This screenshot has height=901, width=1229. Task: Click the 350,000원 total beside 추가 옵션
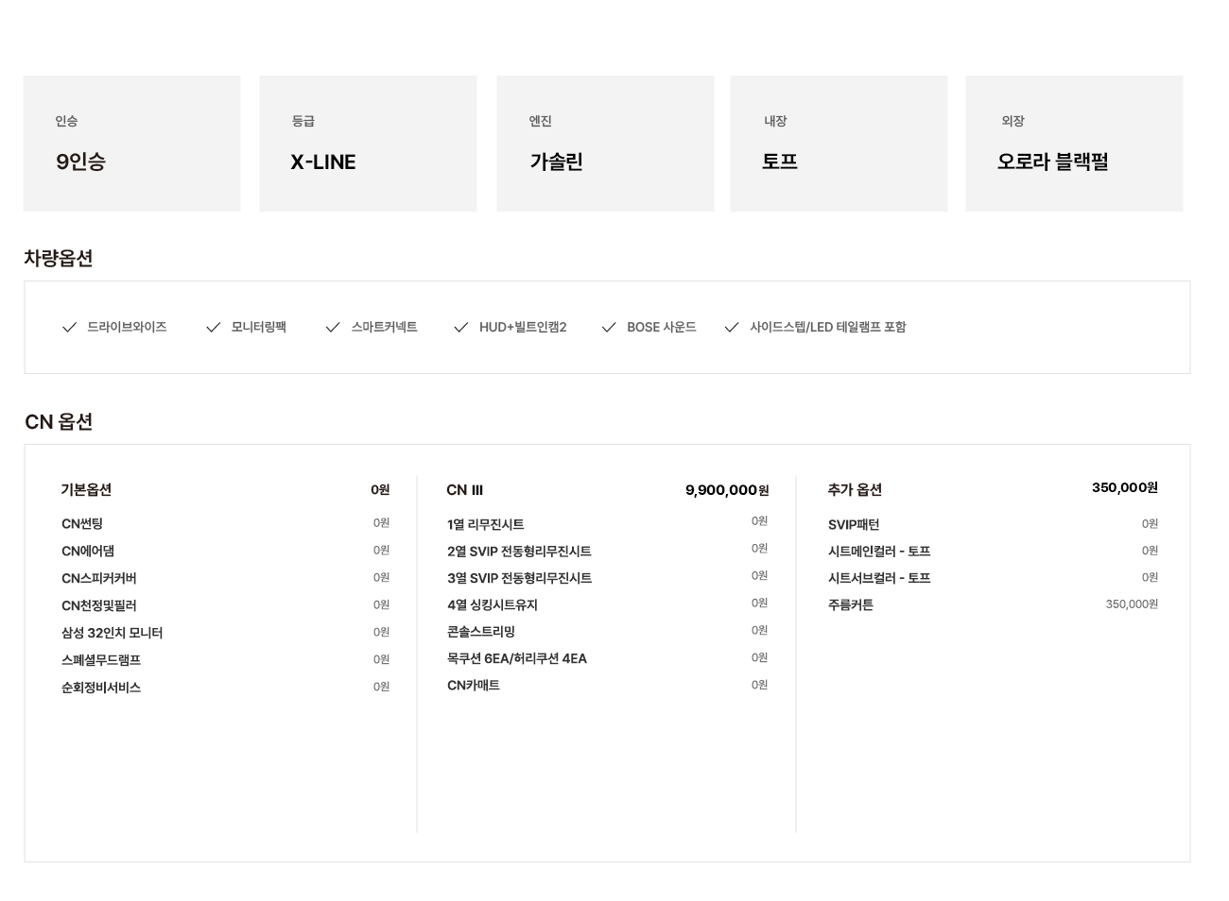point(1125,488)
